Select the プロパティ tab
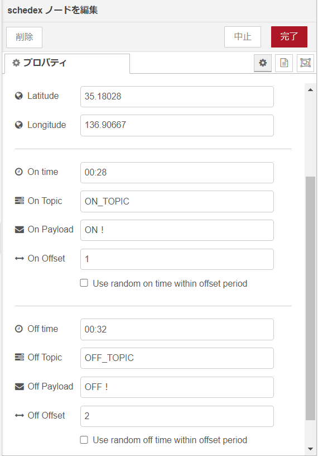 [68, 63]
